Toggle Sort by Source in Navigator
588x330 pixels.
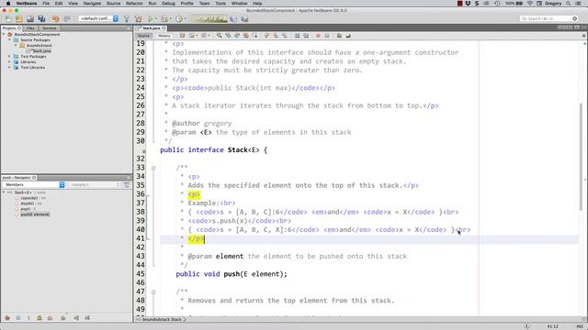[87, 318]
